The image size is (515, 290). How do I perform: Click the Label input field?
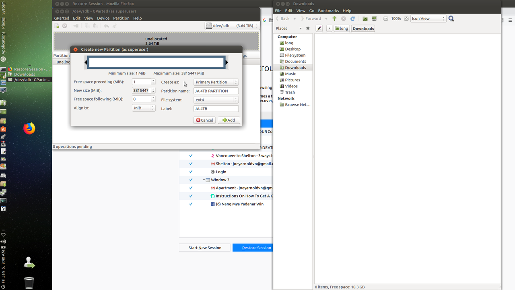pyautogui.click(x=216, y=109)
